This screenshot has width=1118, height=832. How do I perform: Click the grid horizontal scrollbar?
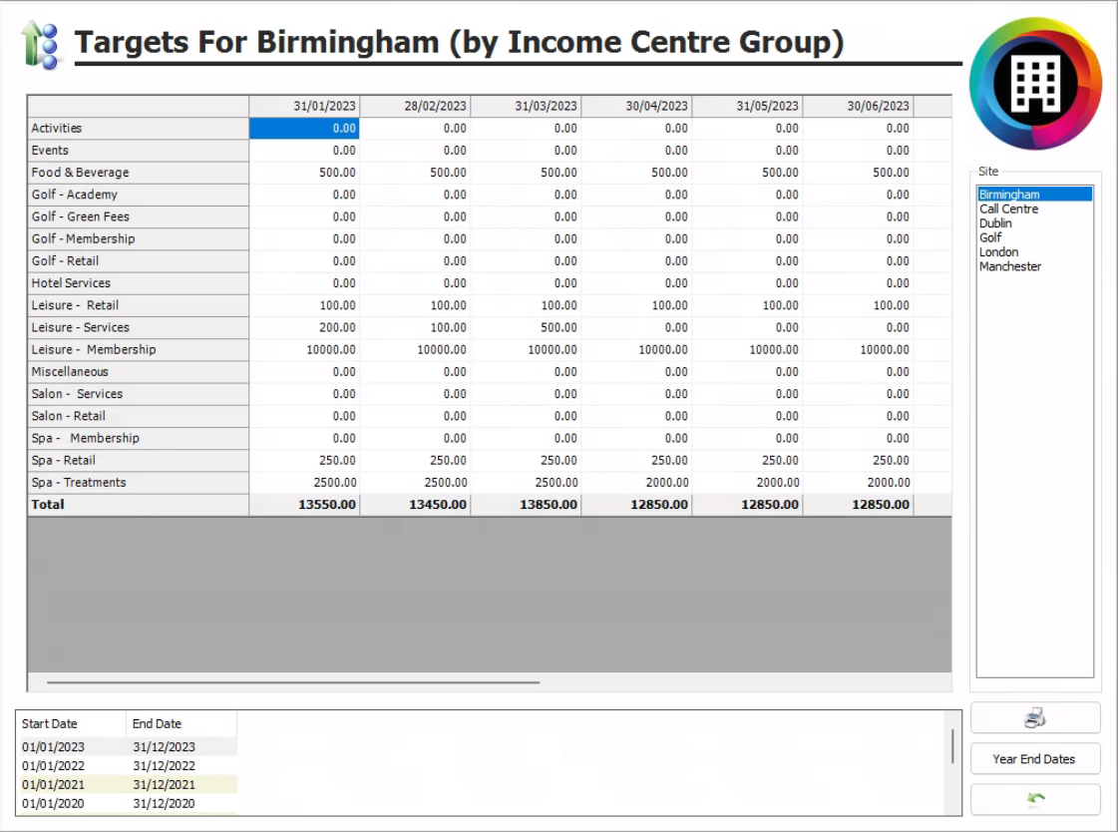coord(293,682)
